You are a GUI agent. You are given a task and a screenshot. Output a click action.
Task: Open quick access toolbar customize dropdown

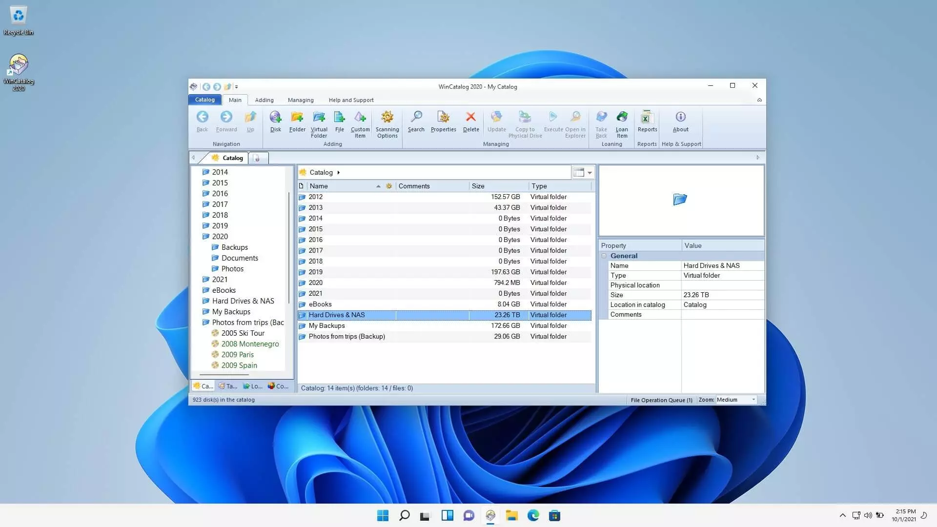(x=237, y=87)
